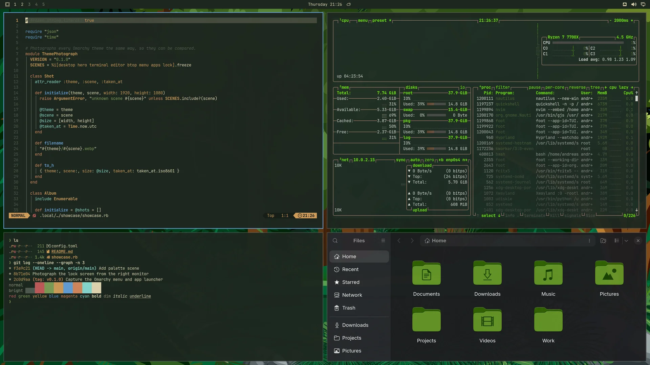Click the blue color swatch in terminal
This screenshot has height=365, width=650.
click(68, 288)
